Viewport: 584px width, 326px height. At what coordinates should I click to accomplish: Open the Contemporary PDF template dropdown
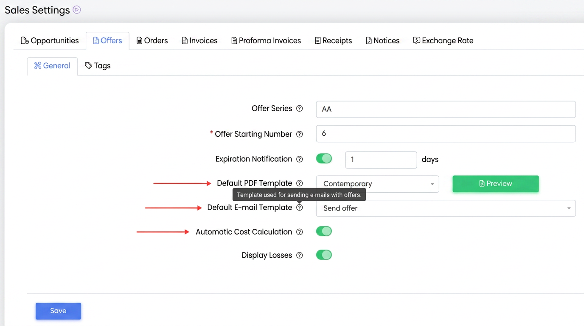(378, 184)
